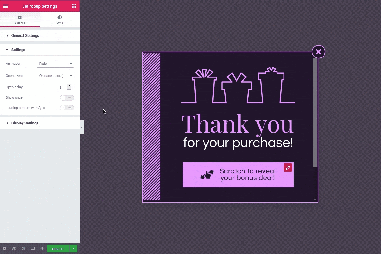Enable Loading content with Ajax switch
This screenshot has width=381, height=254.
click(x=67, y=108)
